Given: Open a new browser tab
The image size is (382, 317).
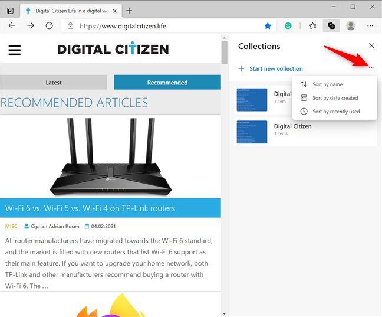Looking at the screenshot, I should pos(129,11).
